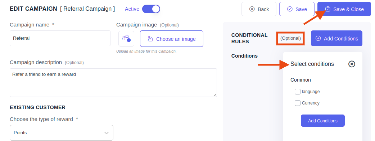Click the Choose an image button

171,39
